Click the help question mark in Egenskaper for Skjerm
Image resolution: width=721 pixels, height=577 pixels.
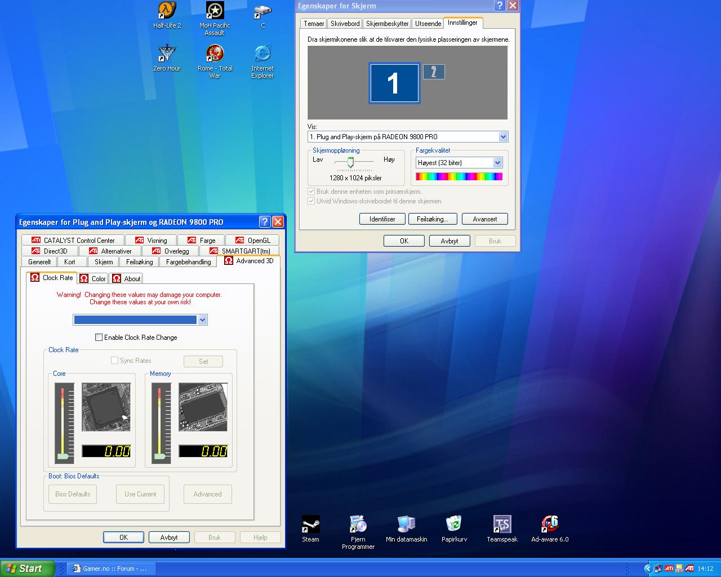[499, 6]
